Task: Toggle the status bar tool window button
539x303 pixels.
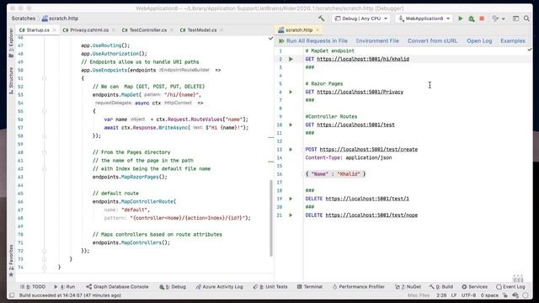Action: coord(12,295)
